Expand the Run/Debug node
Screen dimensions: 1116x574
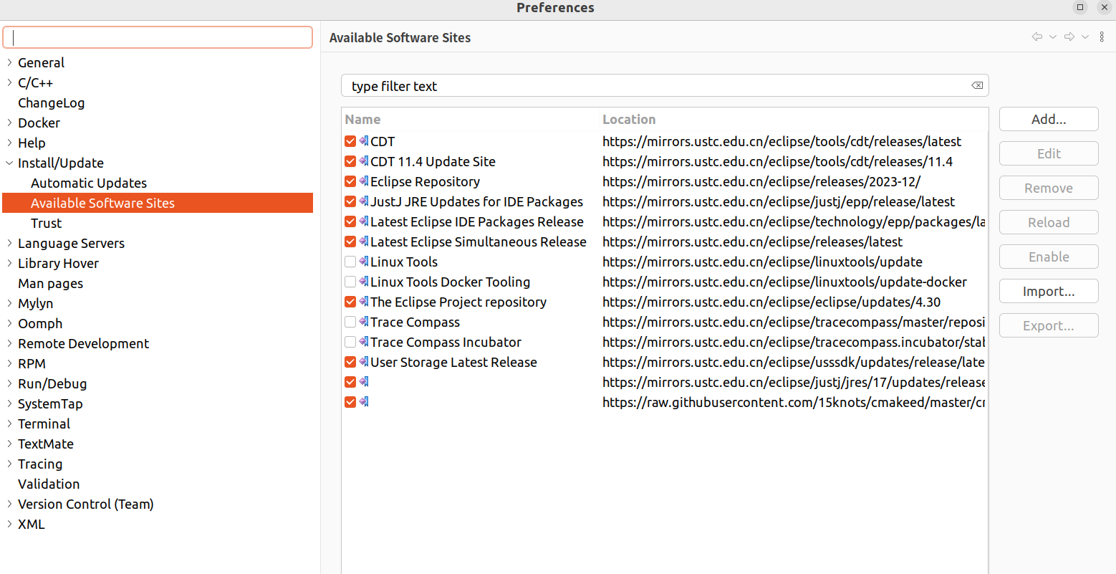tap(9, 383)
